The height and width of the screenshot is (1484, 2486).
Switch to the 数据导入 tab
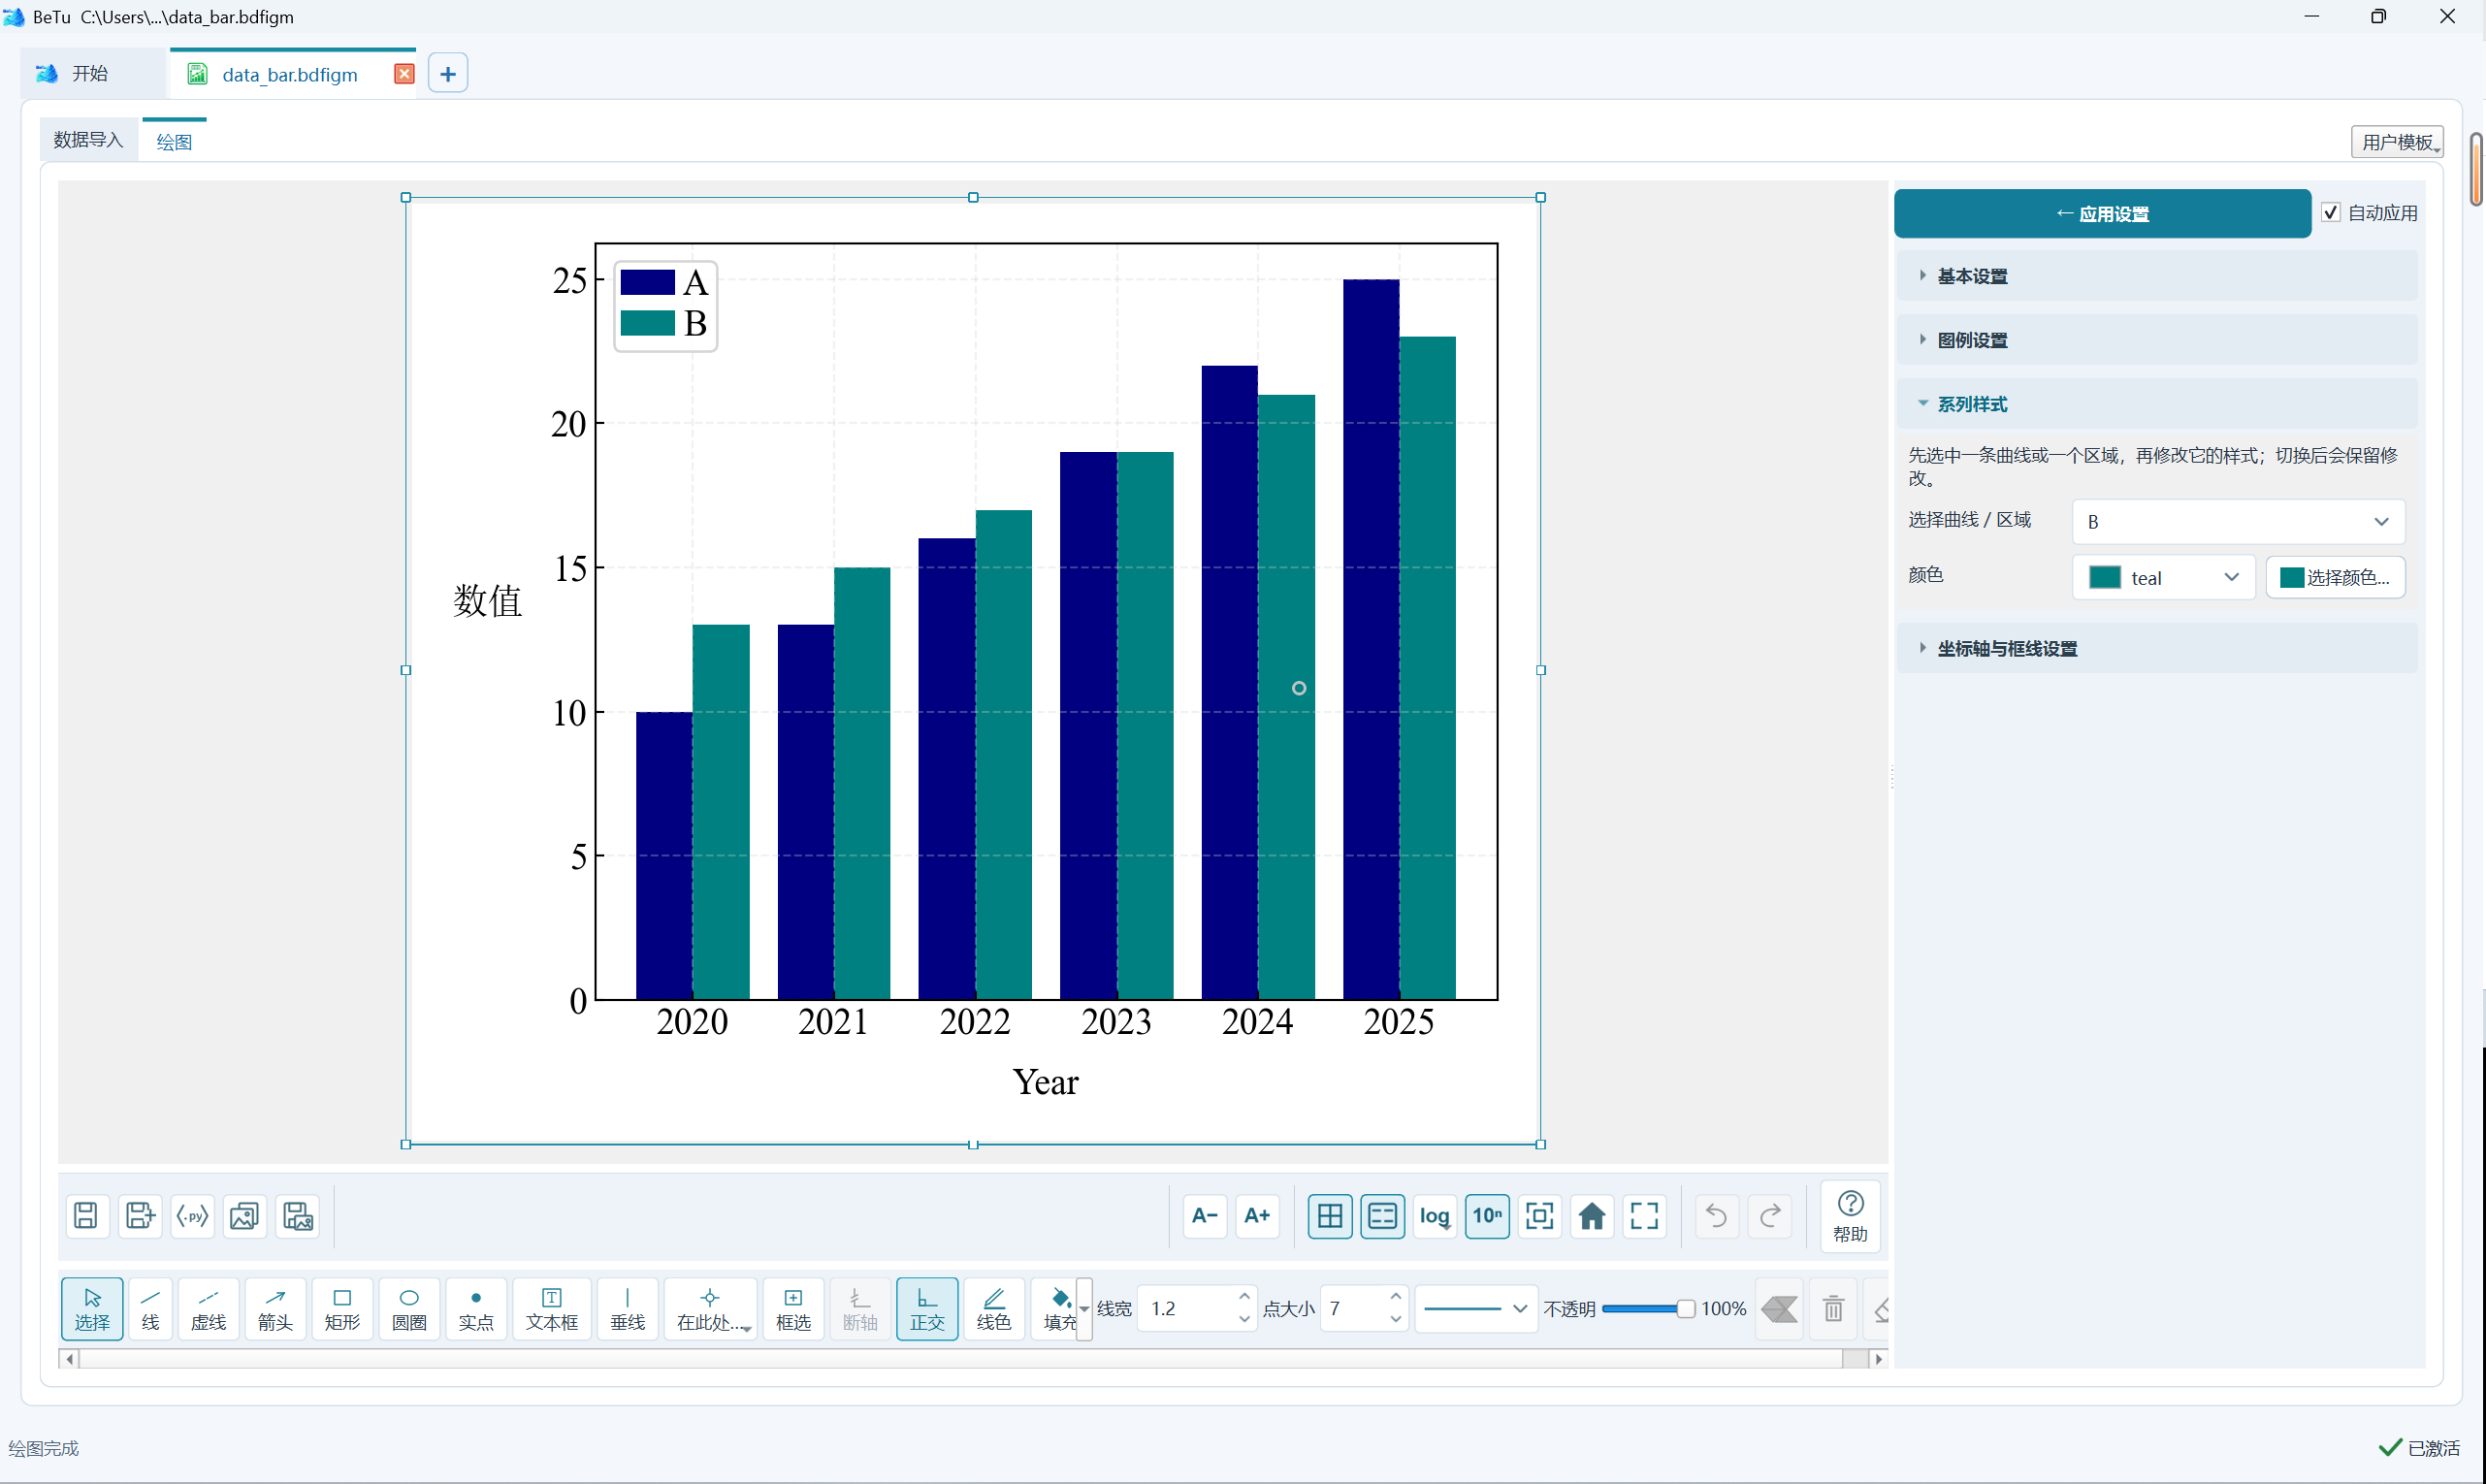click(88, 140)
